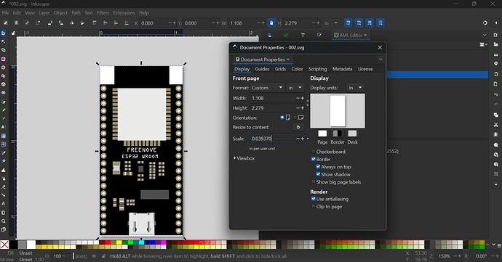The height and width of the screenshot is (262, 502).
Task: Open the Border color picker
Action: tap(337, 134)
